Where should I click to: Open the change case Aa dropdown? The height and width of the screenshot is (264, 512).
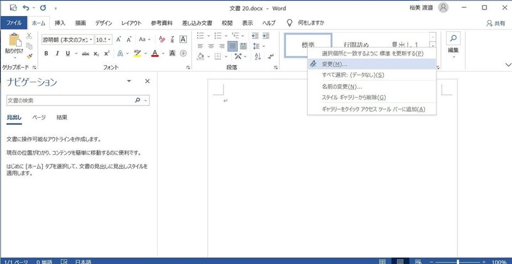[145, 40]
